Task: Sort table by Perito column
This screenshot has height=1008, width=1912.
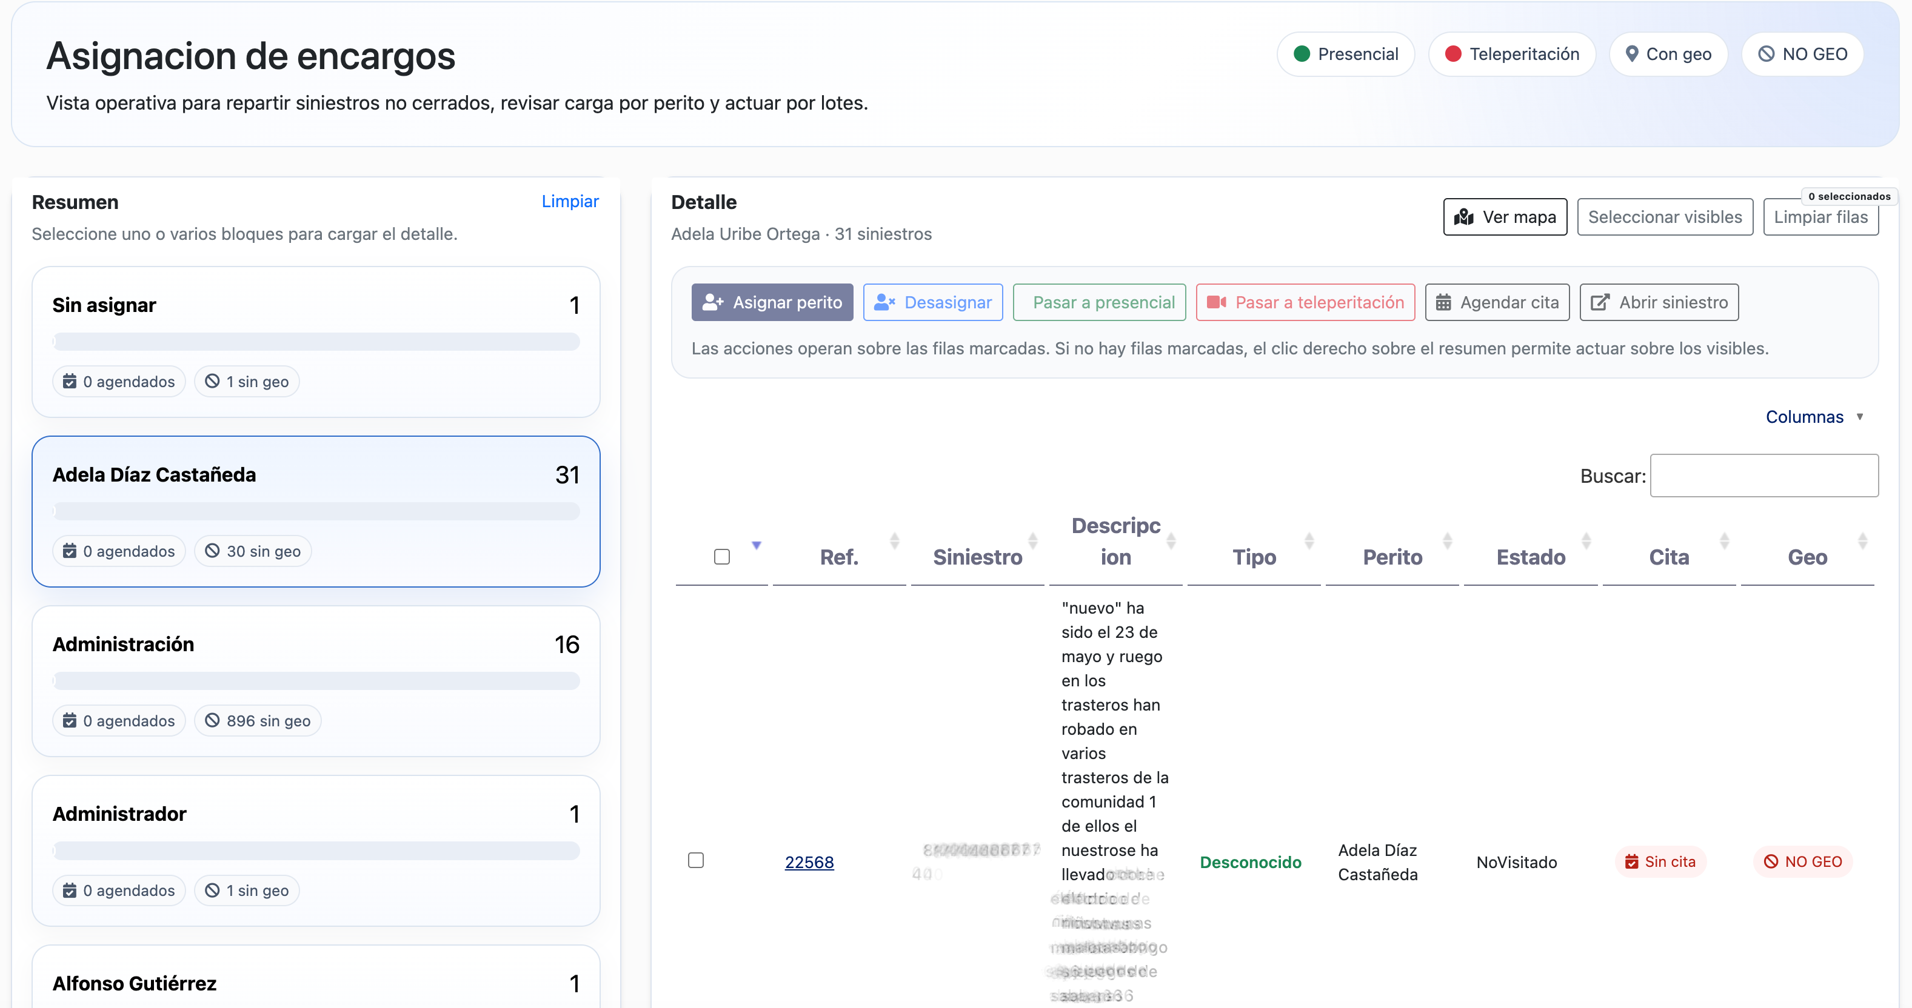Action: [x=1392, y=557]
